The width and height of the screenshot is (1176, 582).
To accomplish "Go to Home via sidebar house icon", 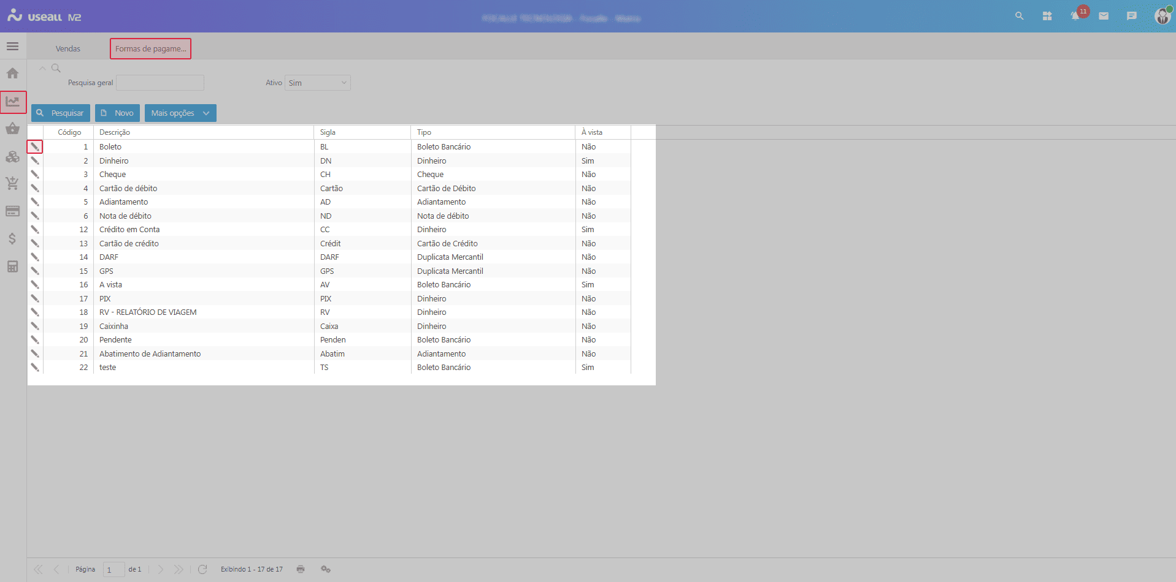I will pyautogui.click(x=12, y=74).
